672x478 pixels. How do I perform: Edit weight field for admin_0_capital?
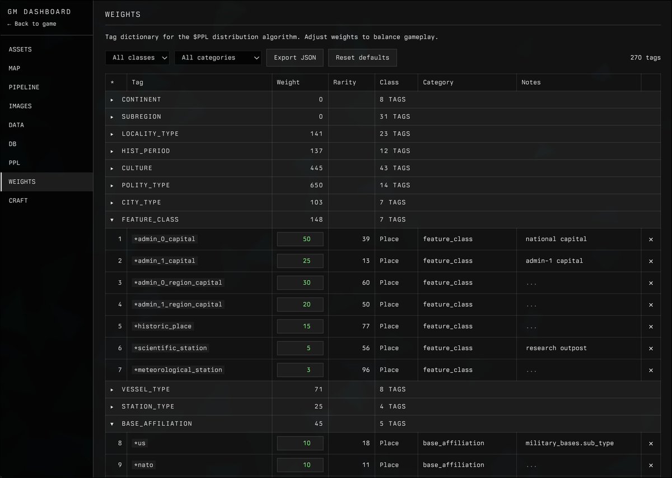(300, 239)
